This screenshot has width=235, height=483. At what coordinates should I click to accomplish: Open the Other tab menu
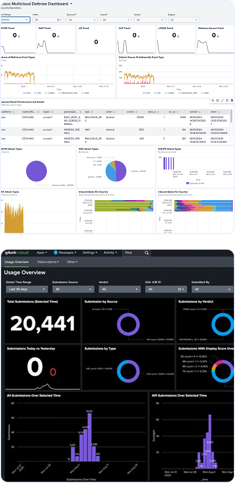click(72, 262)
